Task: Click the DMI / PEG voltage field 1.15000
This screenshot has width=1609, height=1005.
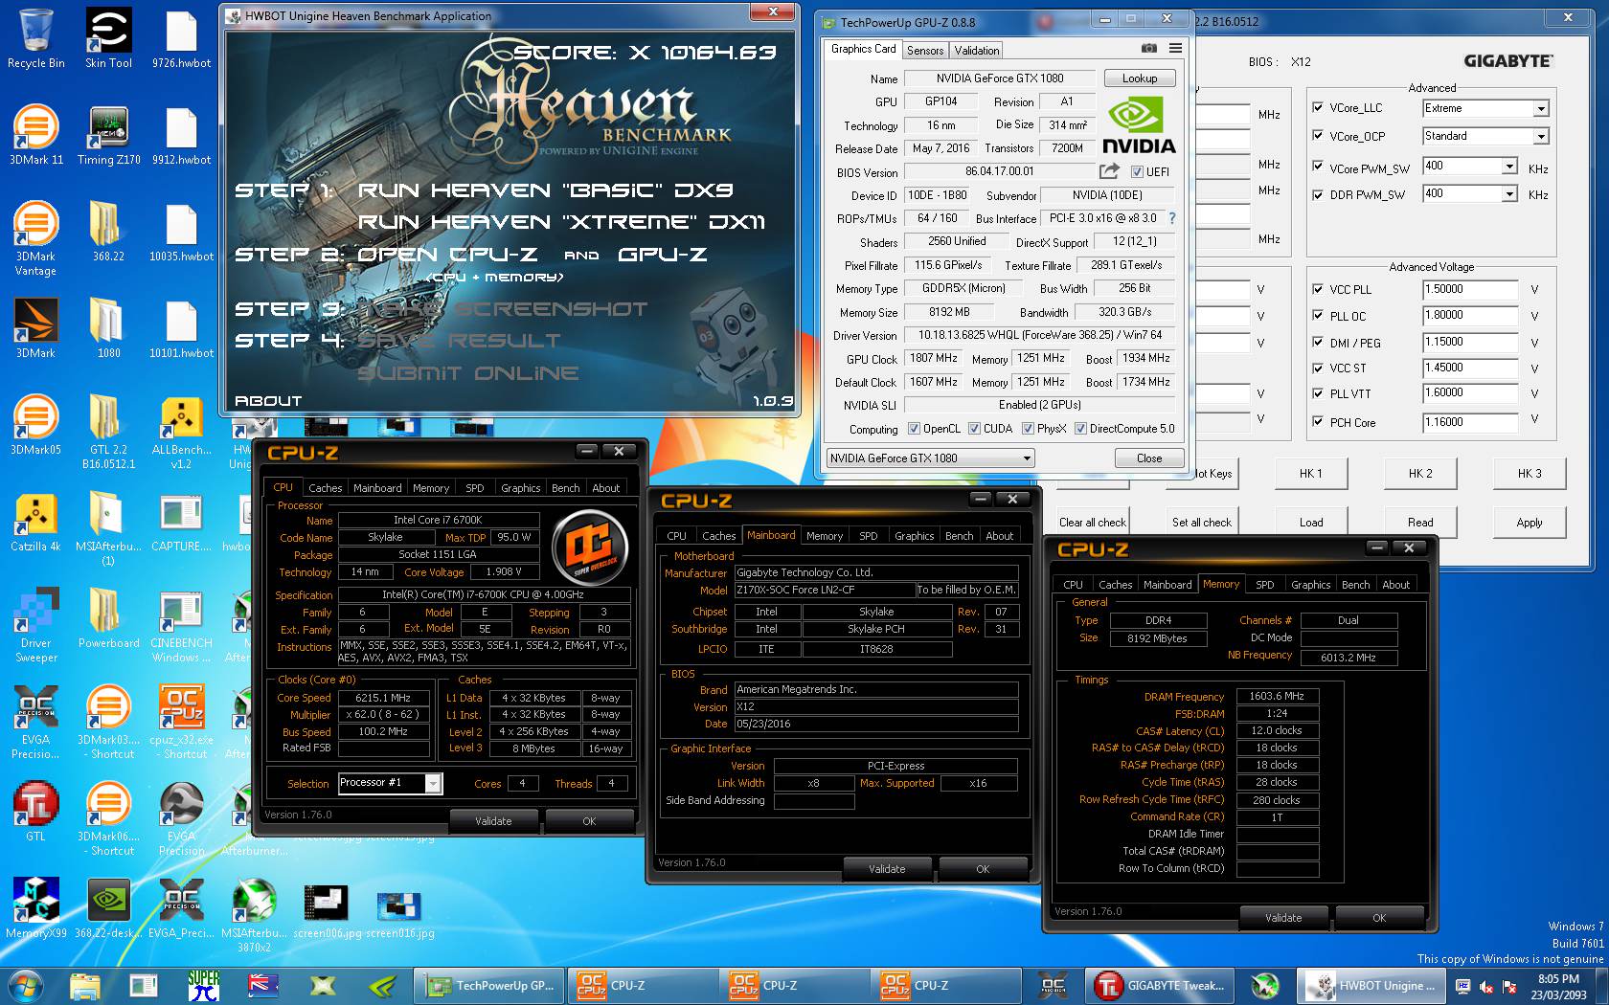Action: [x=1470, y=342]
